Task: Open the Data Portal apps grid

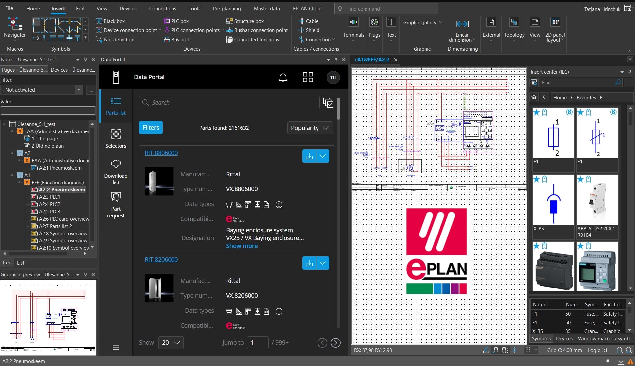Action: (308, 77)
